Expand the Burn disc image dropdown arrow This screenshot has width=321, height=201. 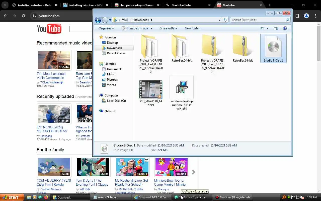tap(151, 28)
